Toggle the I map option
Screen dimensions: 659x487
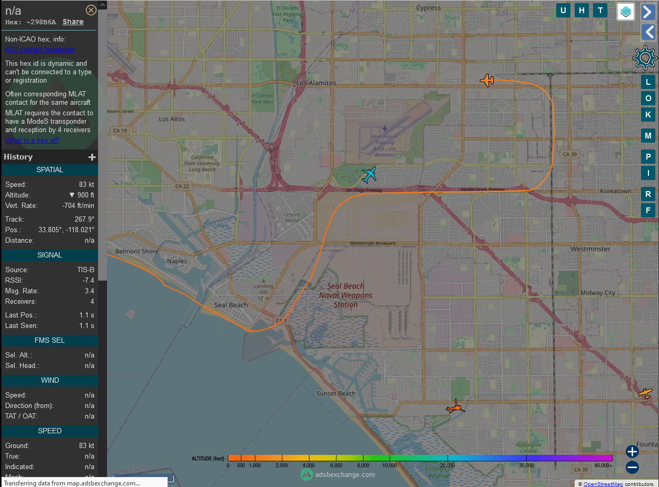click(648, 173)
